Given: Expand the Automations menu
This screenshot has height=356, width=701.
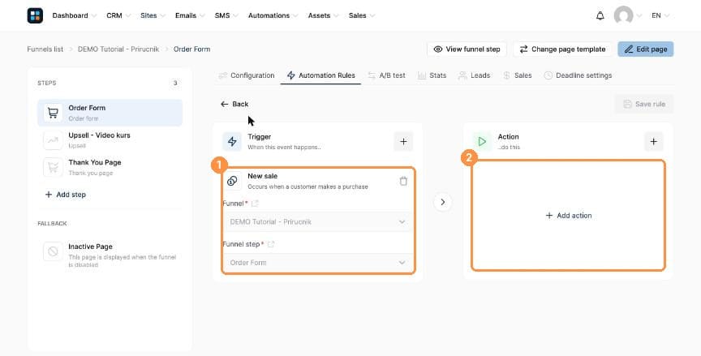Looking at the screenshot, I should tap(273, 15).
